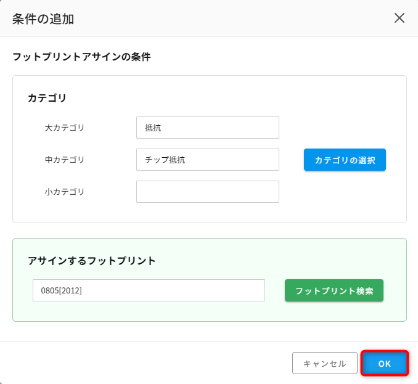Open カテゴリの選択 category picker
The image size is (418, 384).
coord(345,160)
